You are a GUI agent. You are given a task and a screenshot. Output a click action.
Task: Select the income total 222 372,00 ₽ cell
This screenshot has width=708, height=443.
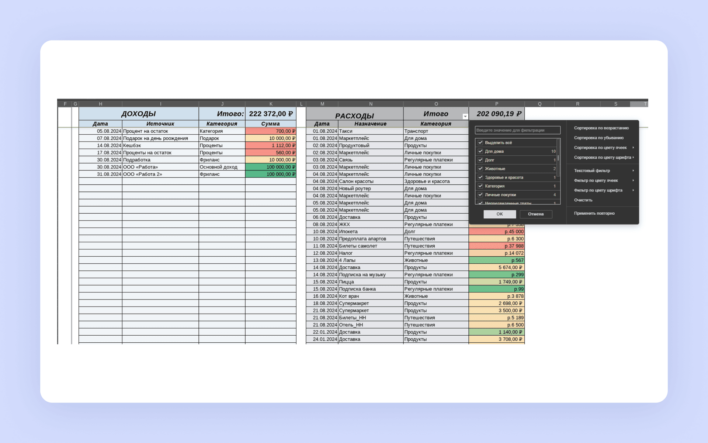(x=271, y=114)
